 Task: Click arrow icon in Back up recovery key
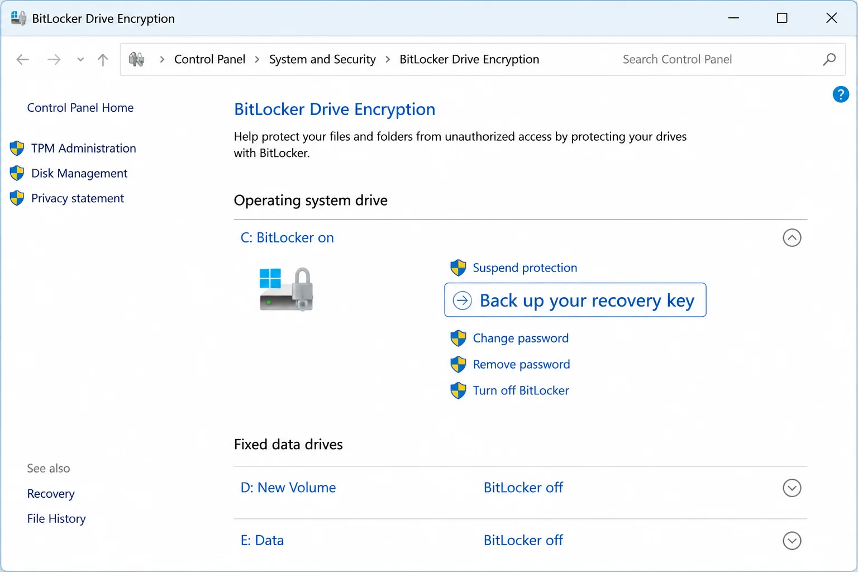click(462, 301)
